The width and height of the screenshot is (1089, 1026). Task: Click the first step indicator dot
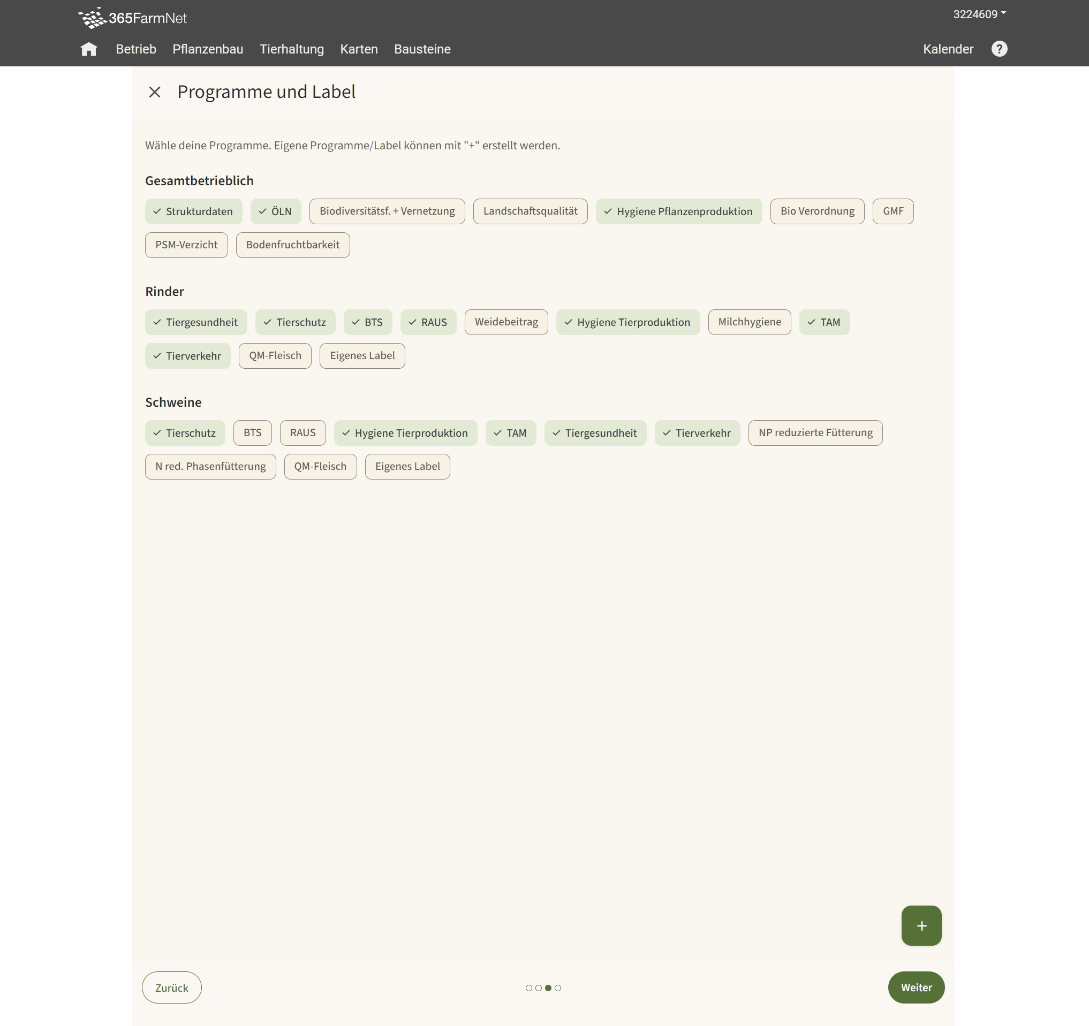(528, 987)
